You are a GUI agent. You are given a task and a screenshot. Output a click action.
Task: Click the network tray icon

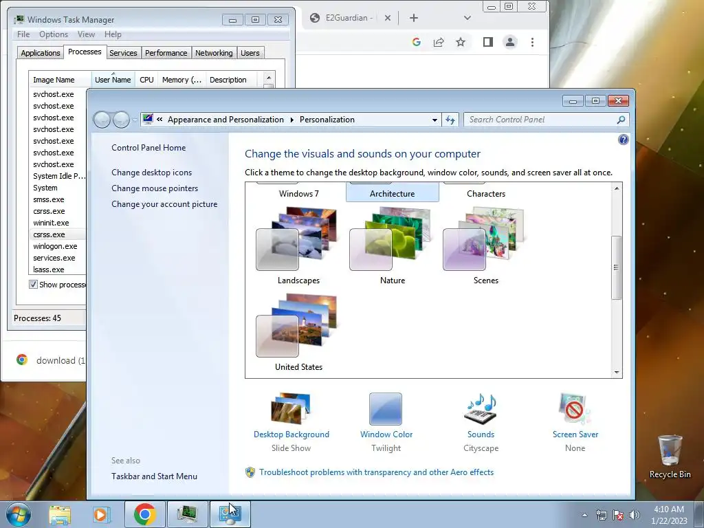click(x=601, y=515)
